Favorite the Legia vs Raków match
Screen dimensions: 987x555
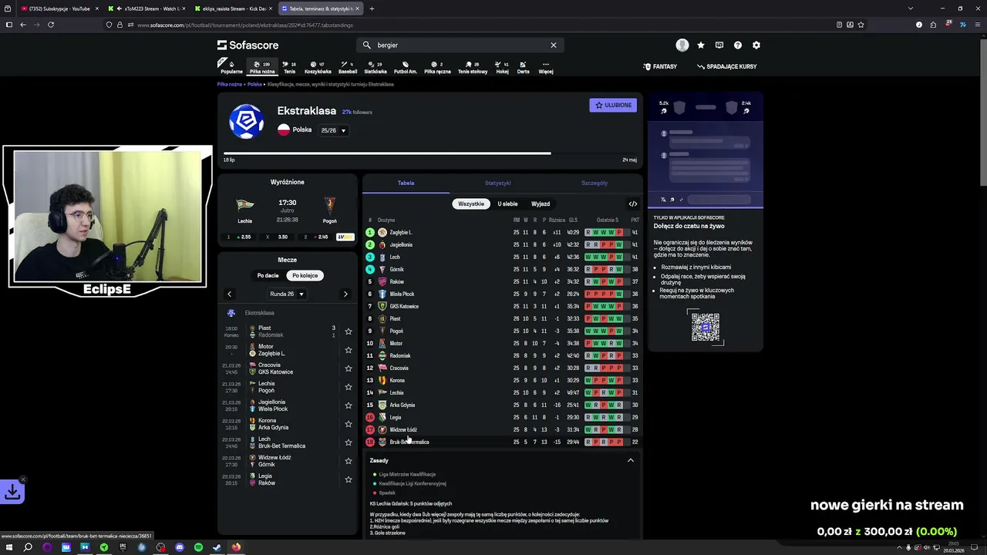coord(349,479)
